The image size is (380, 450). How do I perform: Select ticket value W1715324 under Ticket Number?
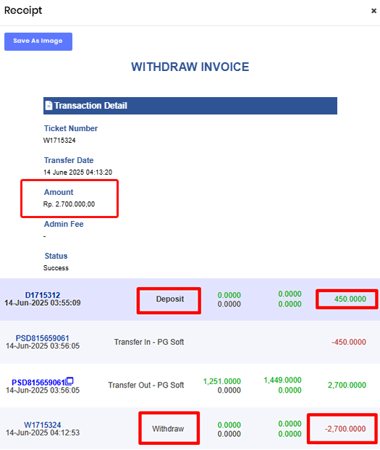pos(59,141)
